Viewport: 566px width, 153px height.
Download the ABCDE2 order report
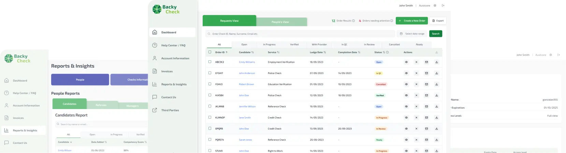(x=436, y=62)
